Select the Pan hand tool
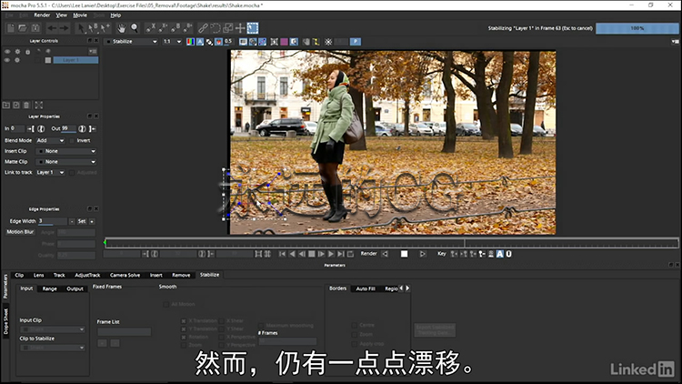 [121, 28]
